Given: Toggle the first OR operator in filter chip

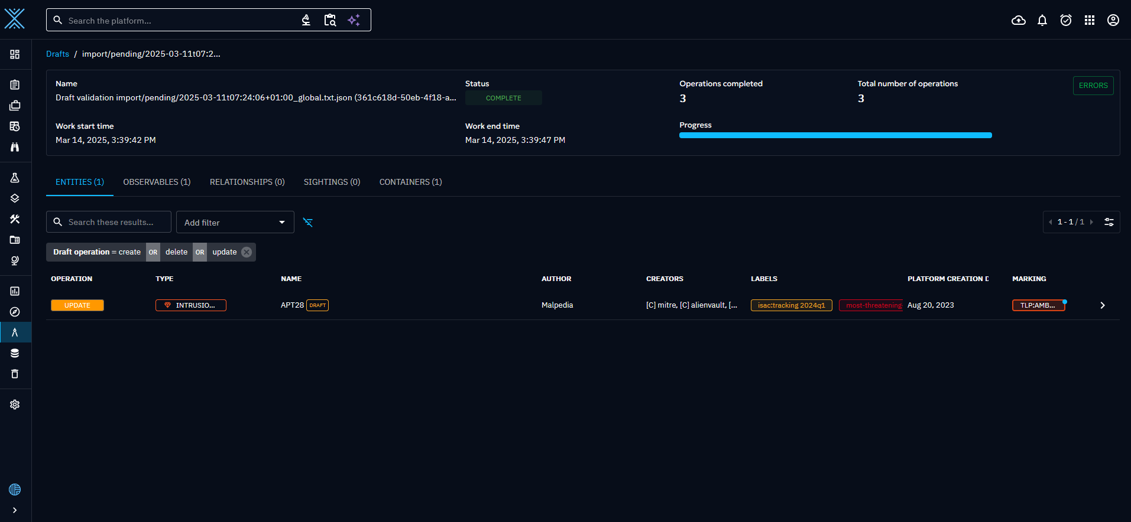Looking at the screenshot, I should click(x=153, y=252).
